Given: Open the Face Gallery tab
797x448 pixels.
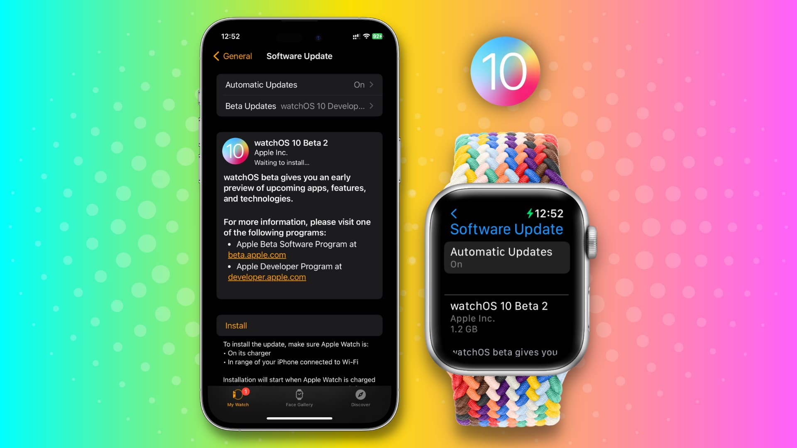Looking at the screenshot, I should [298, 397].
